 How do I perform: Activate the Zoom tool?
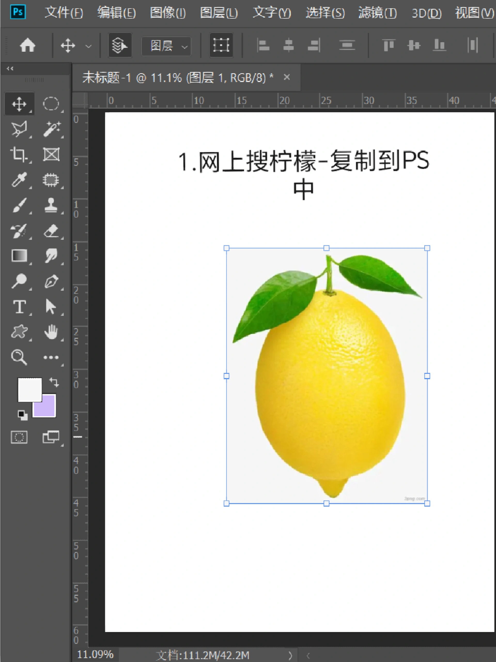(x=19, y=357)
